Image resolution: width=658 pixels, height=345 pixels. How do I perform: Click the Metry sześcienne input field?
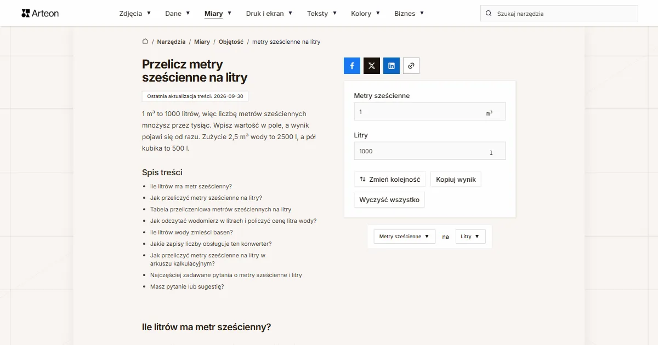[x=430, y=112]
